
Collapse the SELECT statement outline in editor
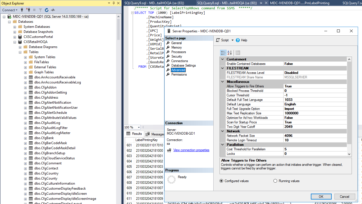coord(132,13)
